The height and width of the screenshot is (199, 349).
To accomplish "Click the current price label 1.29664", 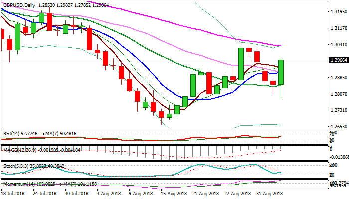I will [x=333, y=60].
